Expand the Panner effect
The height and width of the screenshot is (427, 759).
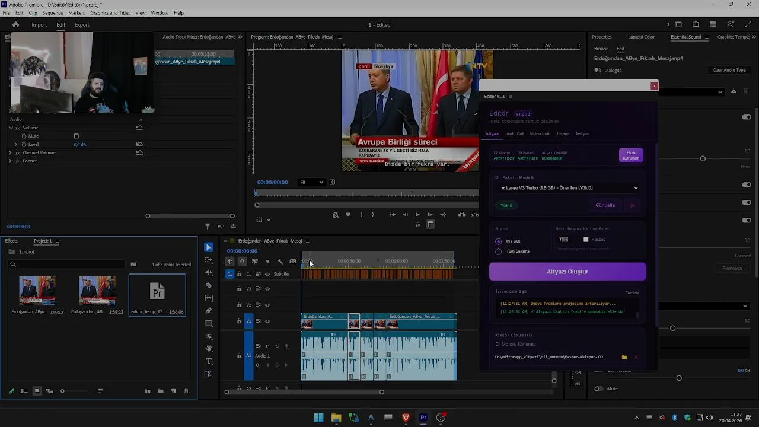pyautogui.click(x=10, y=161)
